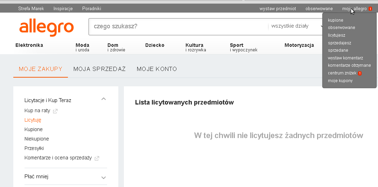
Task: Click the Lista licytowanych przedmiotów heading
Action: (184, 102)
